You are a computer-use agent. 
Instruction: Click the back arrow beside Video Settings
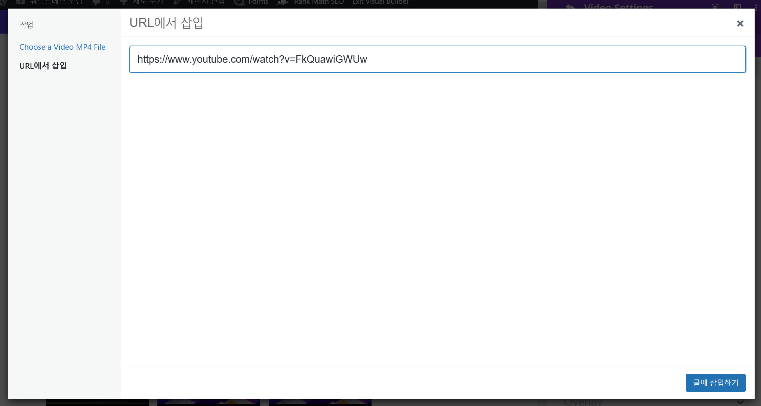[570, 7]
